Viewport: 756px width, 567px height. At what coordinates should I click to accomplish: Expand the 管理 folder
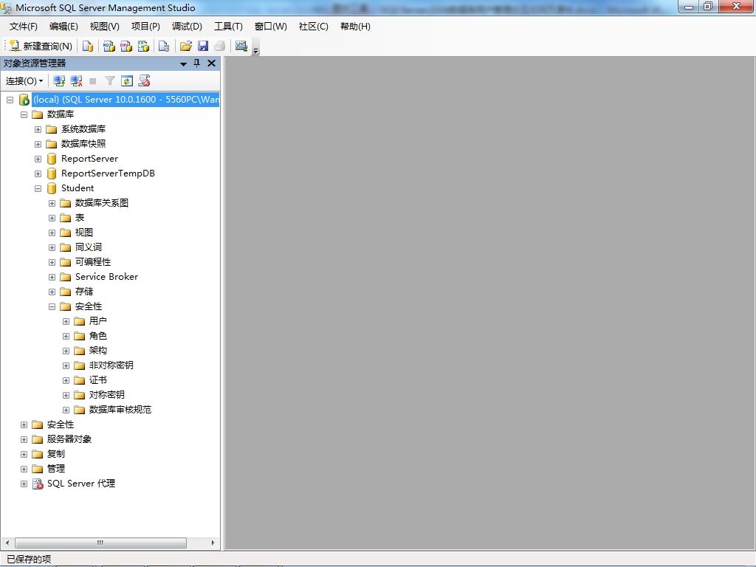point(24,469)
